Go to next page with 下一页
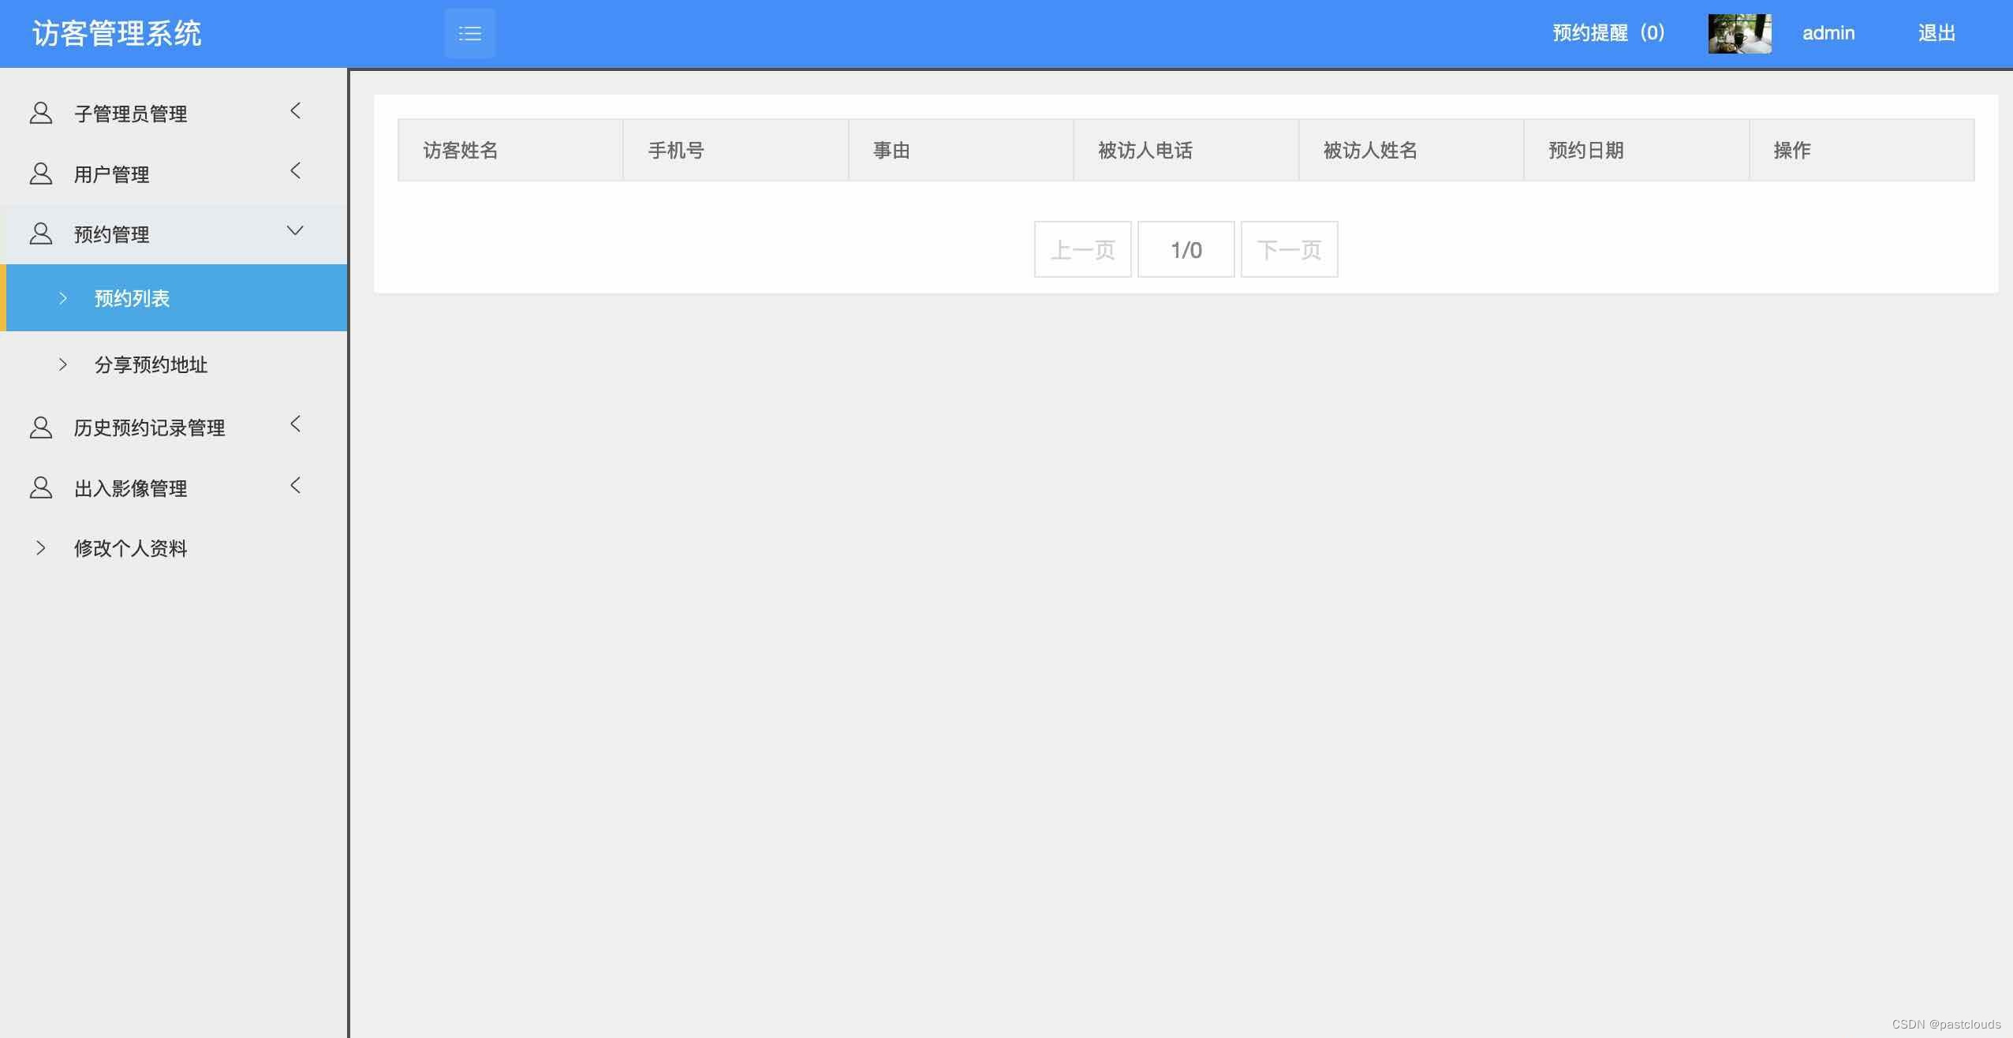2013x1038 pixels. point(1290,249)
